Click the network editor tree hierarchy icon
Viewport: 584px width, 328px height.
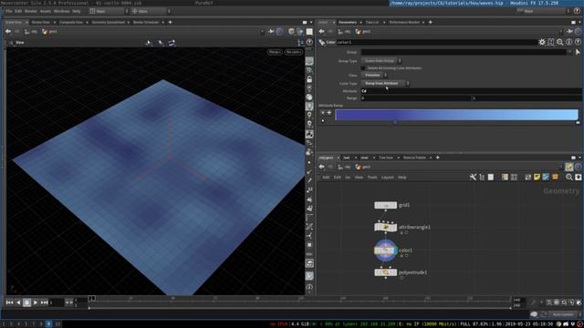(482, 178)
